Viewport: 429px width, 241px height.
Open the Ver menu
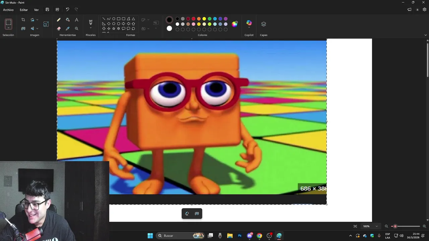click(x=36, y=10)
